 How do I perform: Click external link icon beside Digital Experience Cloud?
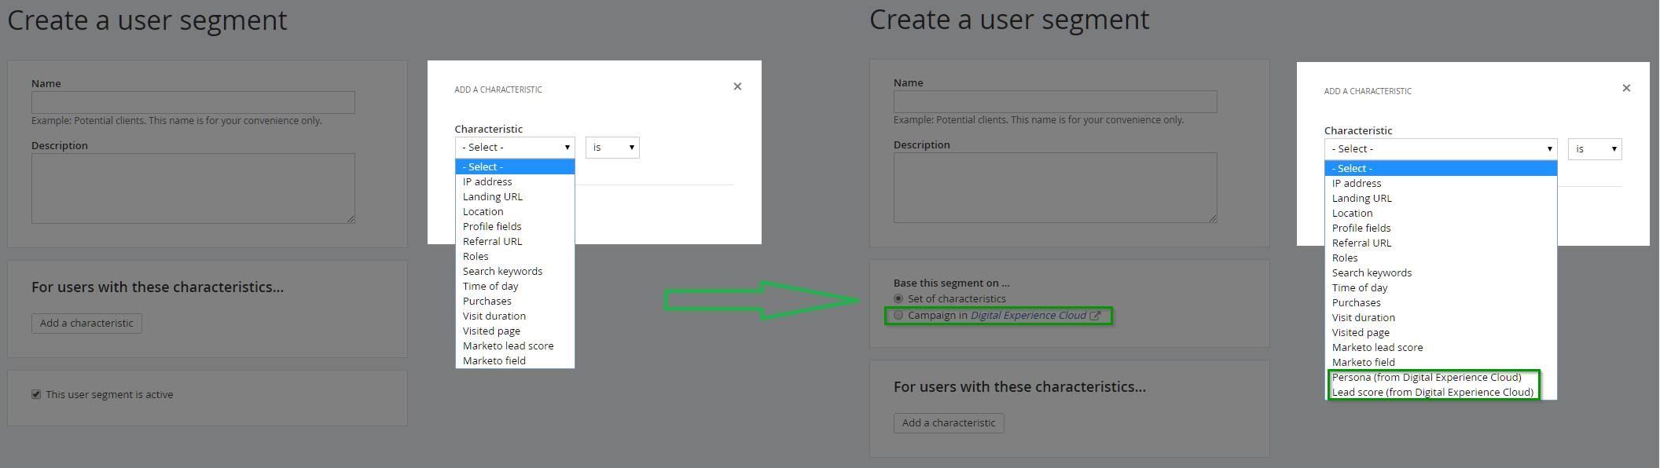coord(1095,316)
